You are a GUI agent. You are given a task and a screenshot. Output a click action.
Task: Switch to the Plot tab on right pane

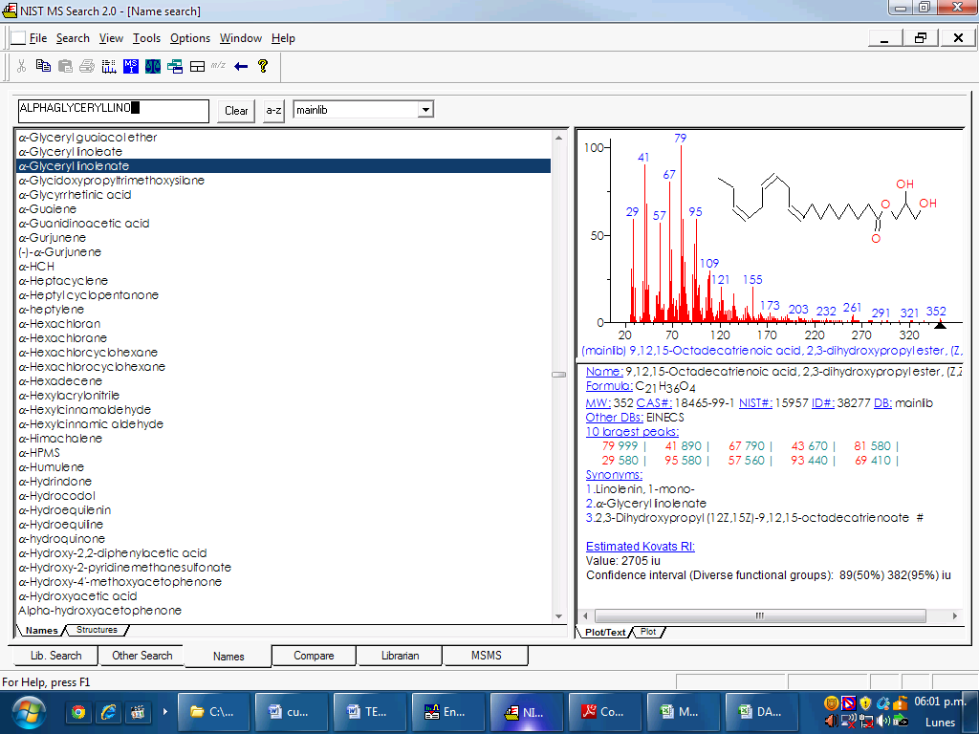(x=648, y=632)
